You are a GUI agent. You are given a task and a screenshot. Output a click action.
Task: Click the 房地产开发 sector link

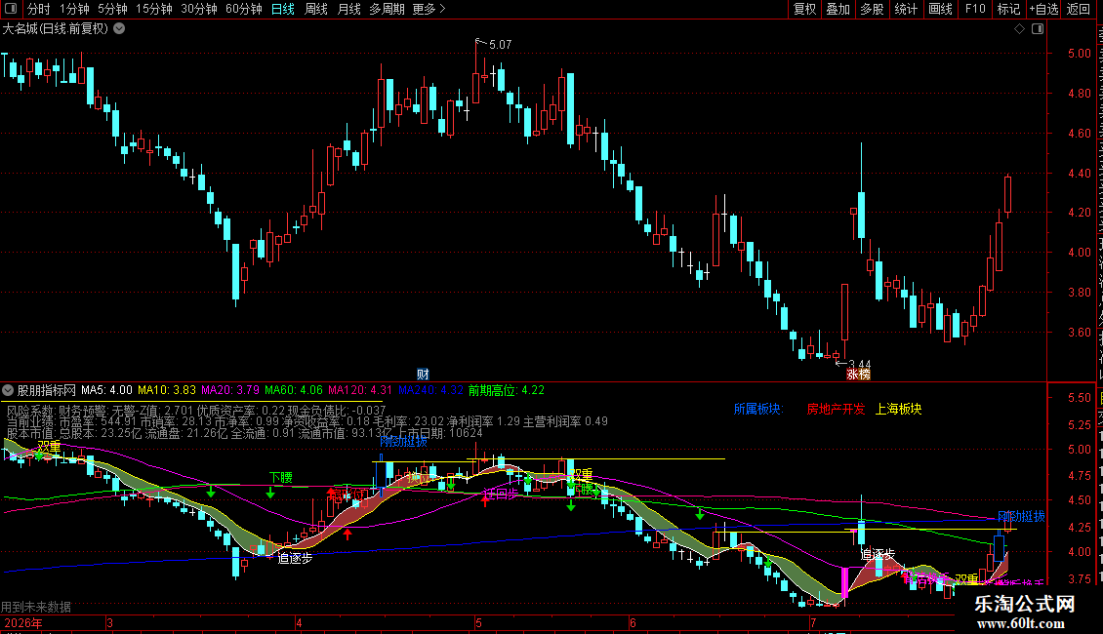(x=836, y=409)
